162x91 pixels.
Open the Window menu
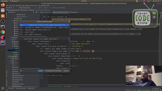[x=44, y=6]
